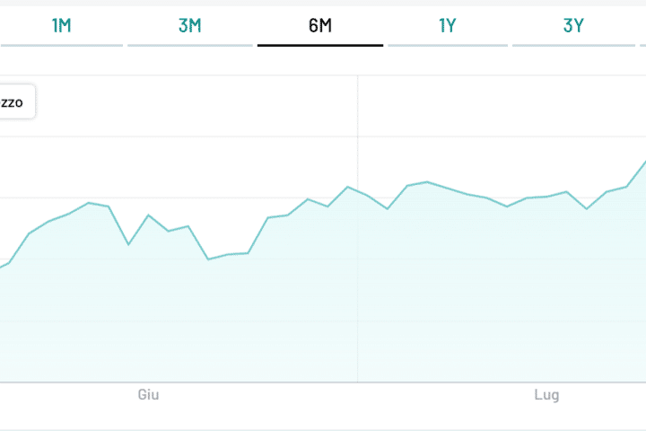This screenshot has height=431, width=646.
Task: Click the underline beneath the 1M tab
Action: pyautogui.click(x=61, y=45)
